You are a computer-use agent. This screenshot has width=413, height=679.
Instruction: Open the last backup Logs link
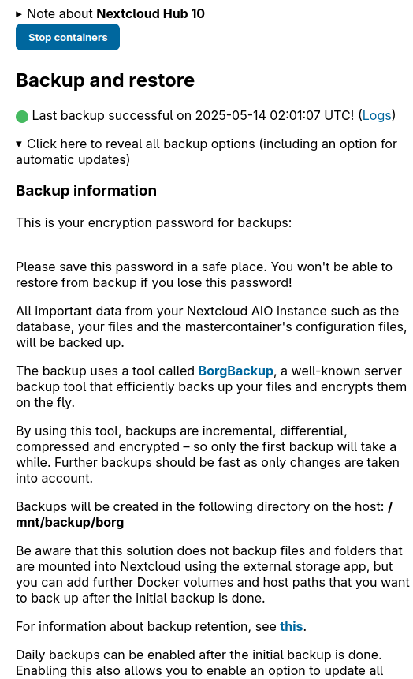point(377,115)
